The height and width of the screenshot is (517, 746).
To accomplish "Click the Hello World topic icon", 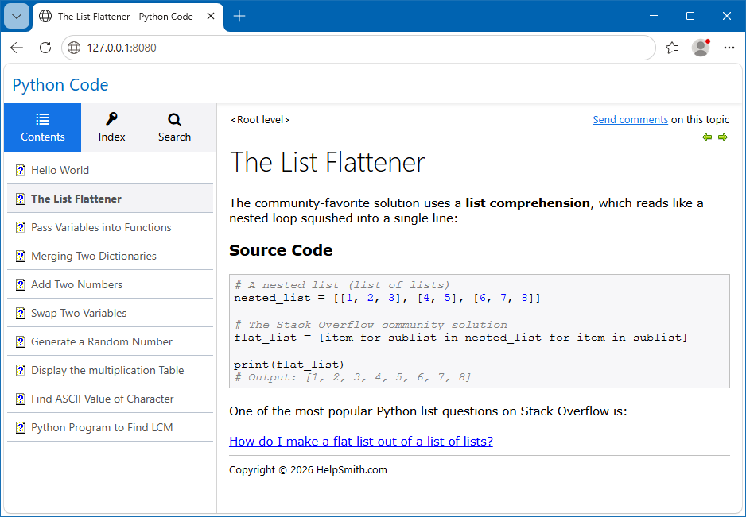I will [21, 170].
